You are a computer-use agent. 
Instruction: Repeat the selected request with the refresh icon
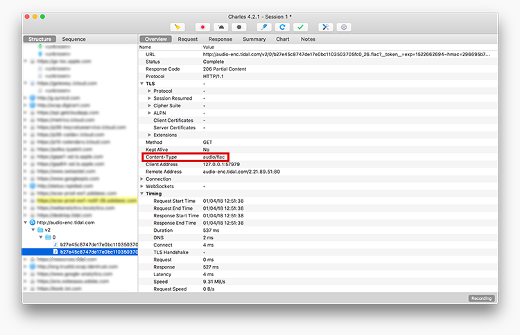(x=282, y=27)
